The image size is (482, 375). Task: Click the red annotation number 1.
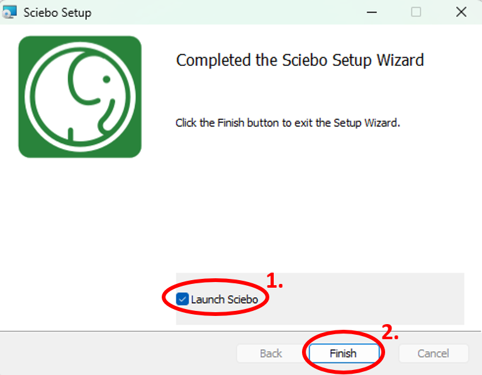click(274, 281)
